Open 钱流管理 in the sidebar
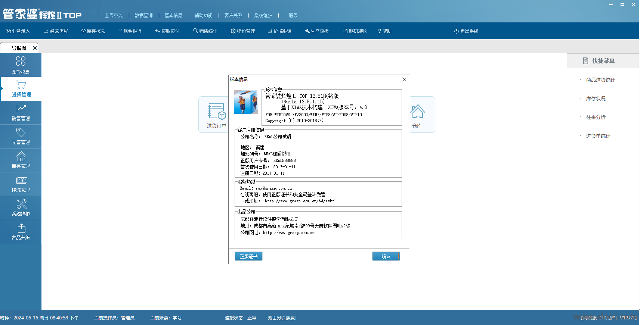 21,184
